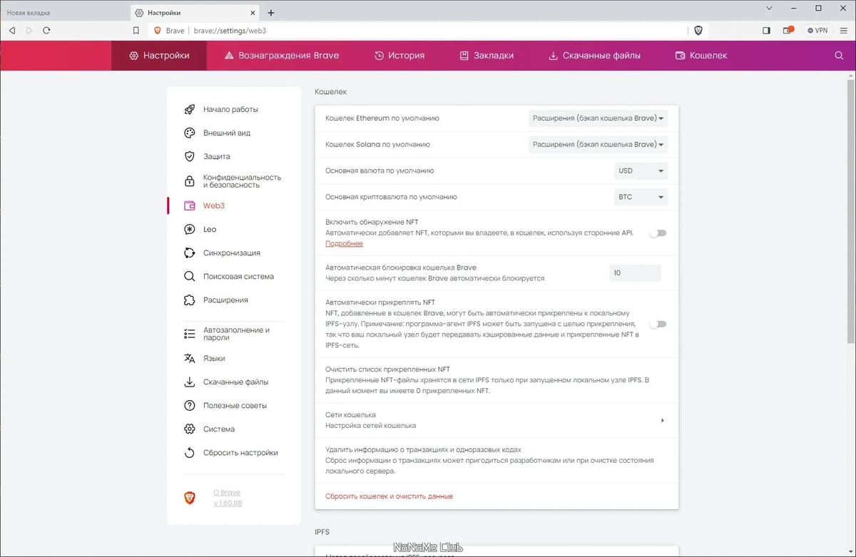Open Закладки in top navigation
The height and width of the screenshot is (557, 856).
tap(486, 56)
